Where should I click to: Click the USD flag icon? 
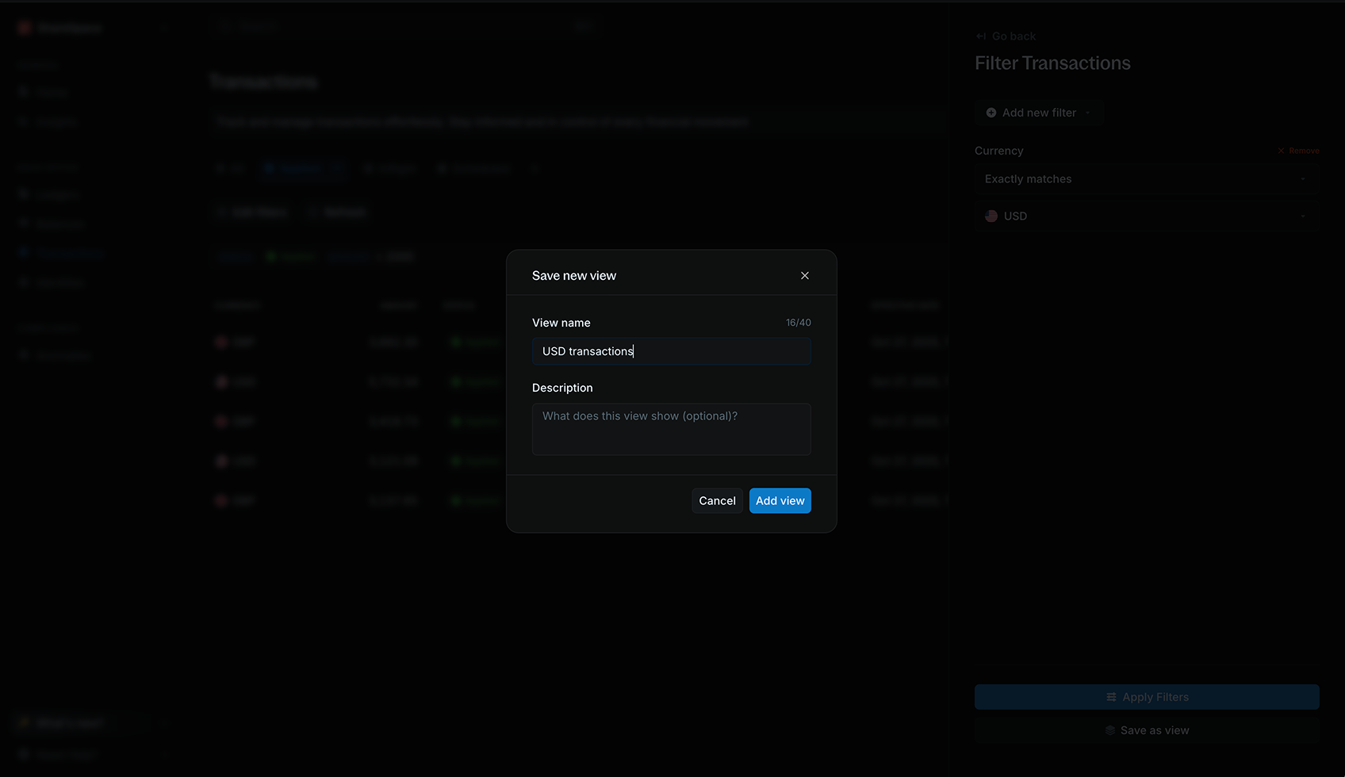point(991,215)
